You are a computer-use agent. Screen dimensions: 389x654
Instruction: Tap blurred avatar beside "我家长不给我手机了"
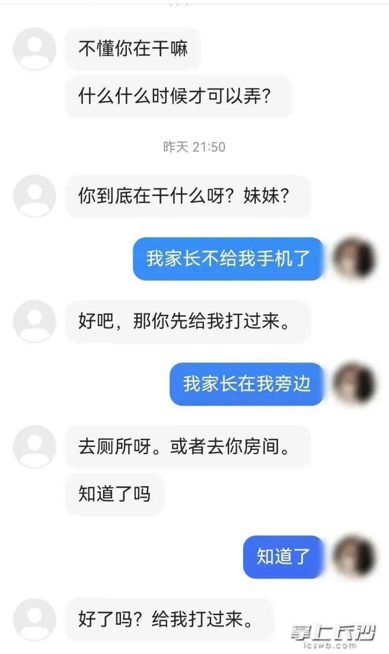click(x=354, y=258)
